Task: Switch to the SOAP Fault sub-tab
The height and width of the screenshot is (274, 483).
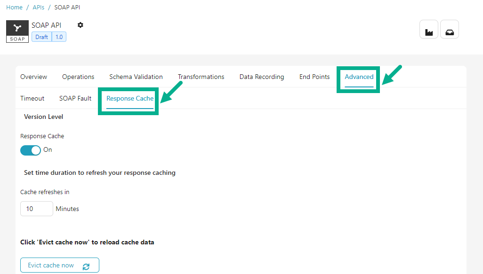Action: pos(75,98)
